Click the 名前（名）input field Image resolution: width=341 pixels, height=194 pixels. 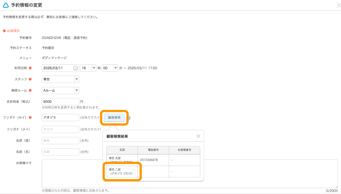point(60,152)
